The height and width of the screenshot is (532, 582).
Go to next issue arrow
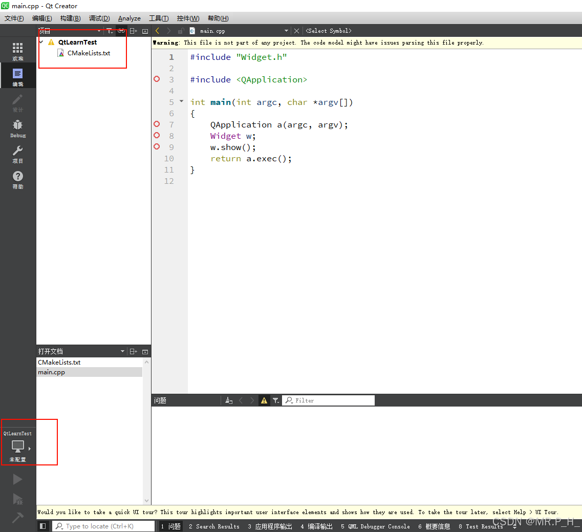tap(252, 400)
